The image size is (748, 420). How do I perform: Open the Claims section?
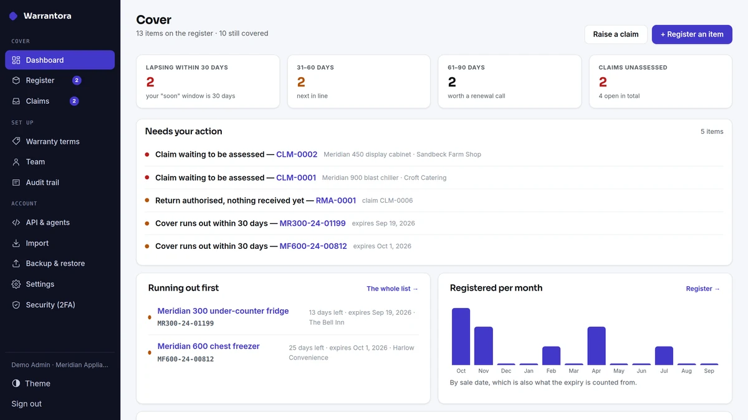click(x=60, y=101)
